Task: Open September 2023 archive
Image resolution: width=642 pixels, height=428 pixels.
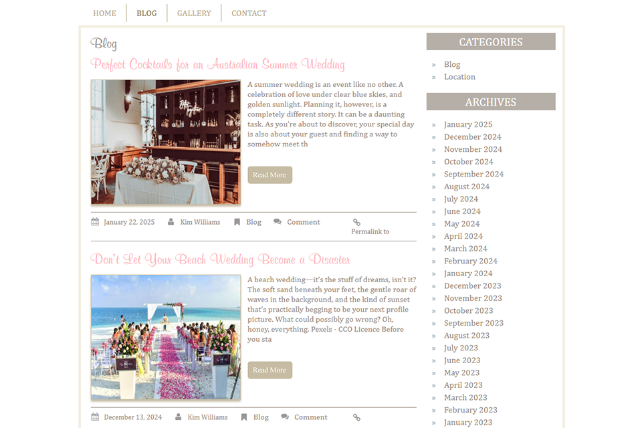Action: tap(473, 323)
